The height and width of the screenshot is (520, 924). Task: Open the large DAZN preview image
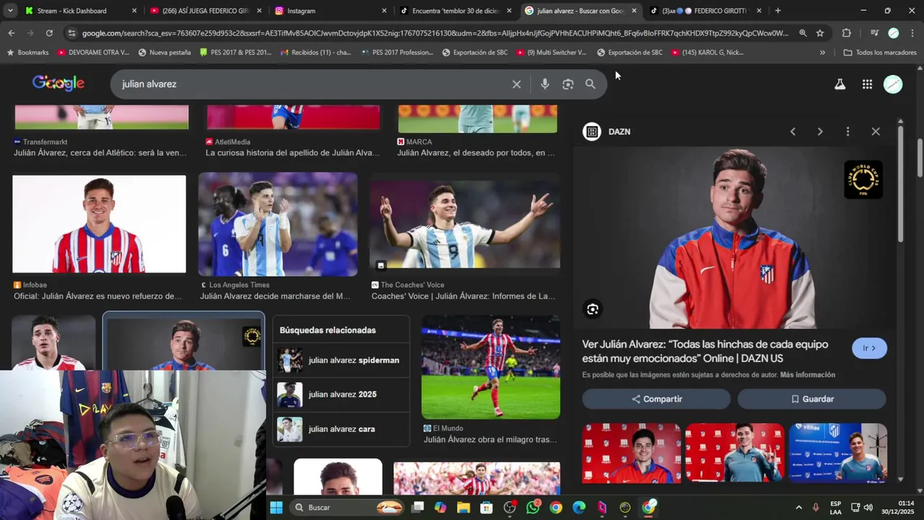coord(734,238)
